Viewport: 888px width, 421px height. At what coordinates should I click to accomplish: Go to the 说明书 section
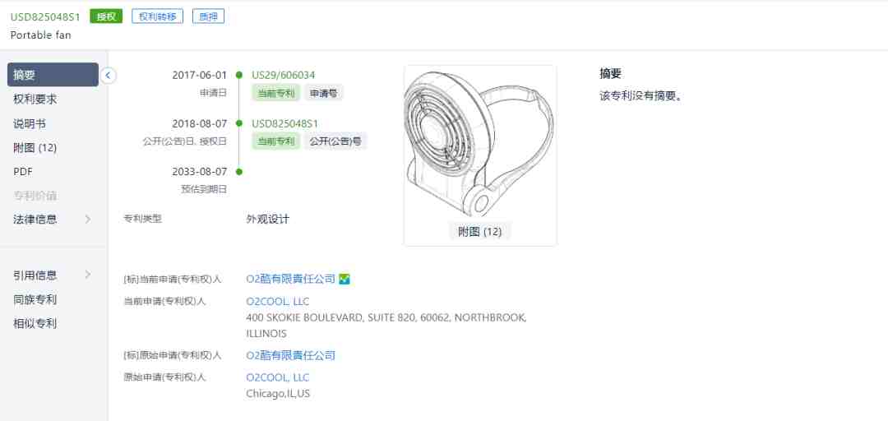pyautogui.click(x=30, y=123)
